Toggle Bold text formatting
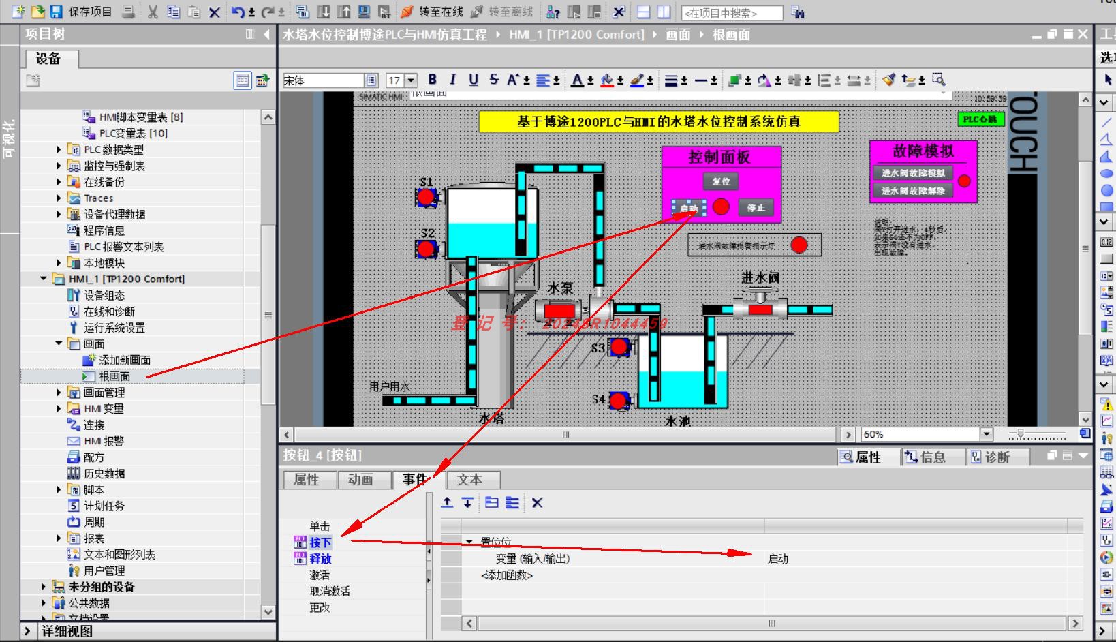 432,80
